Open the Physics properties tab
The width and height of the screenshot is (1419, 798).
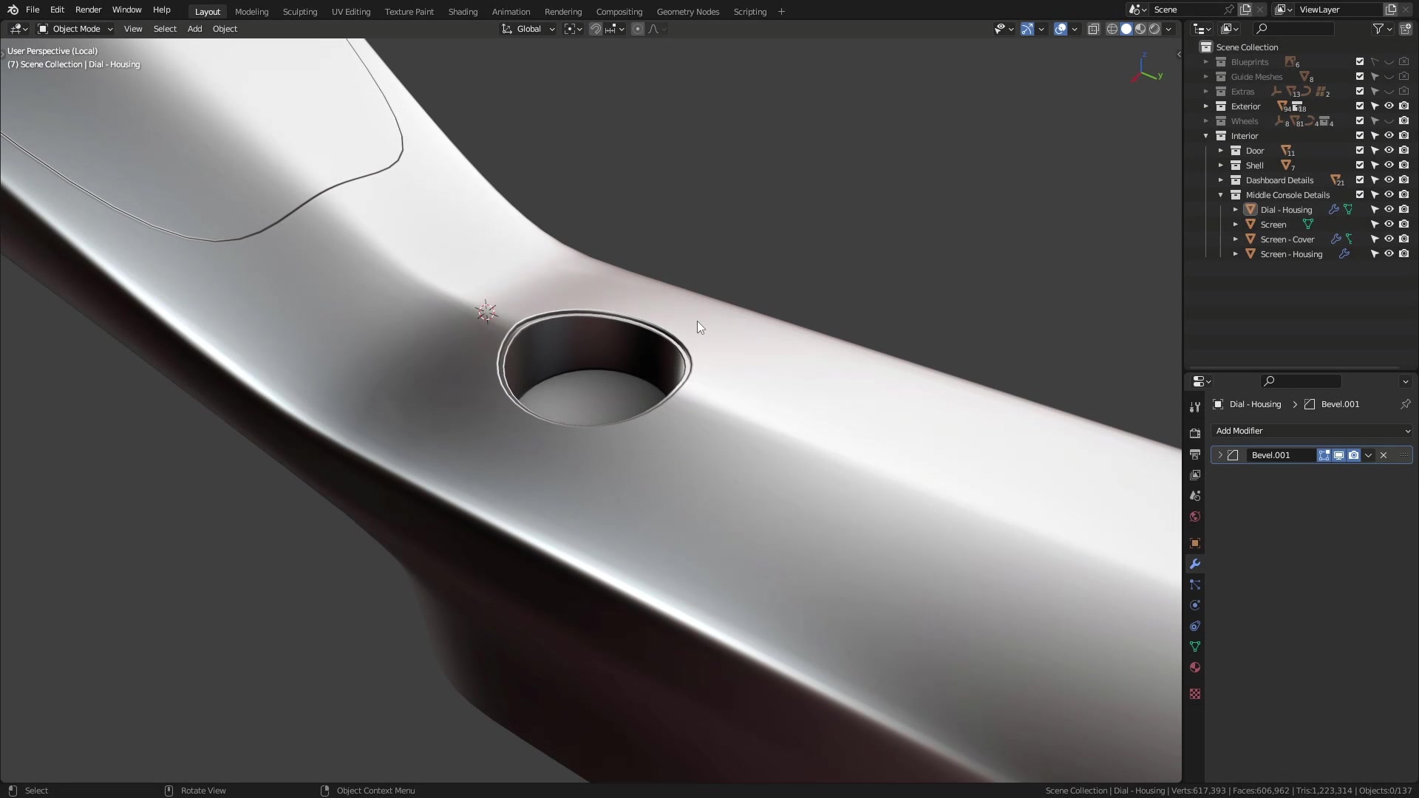[x=1195, y=605]
